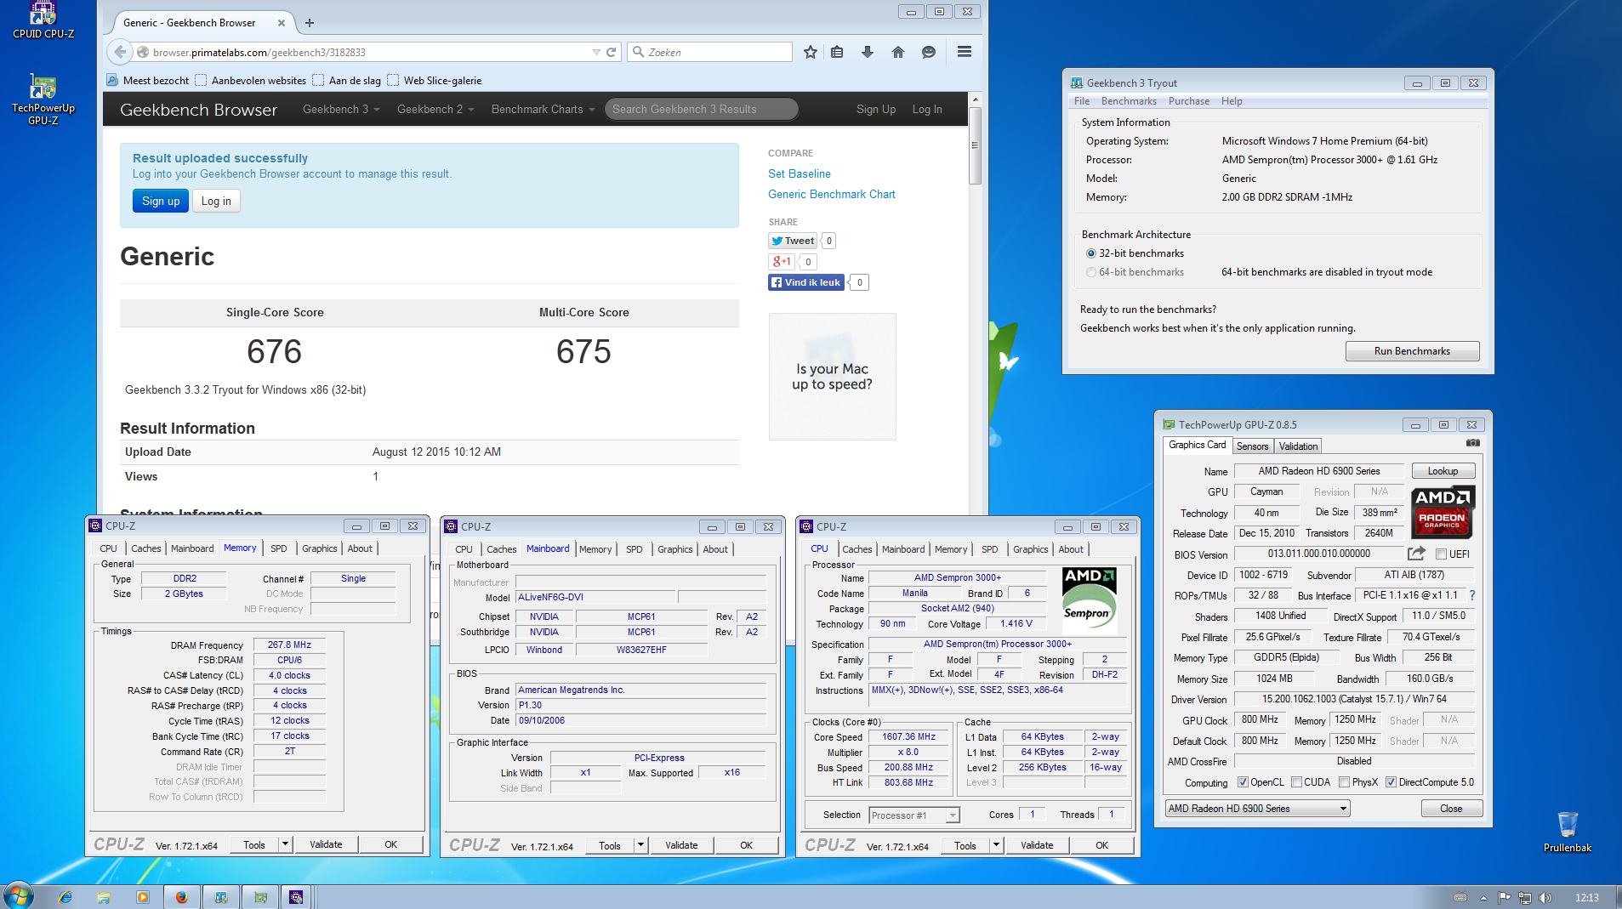The width and height of the screenshot is (1622, 909).
Task: Open Windows Media Player from taskbar
Action: coord(142,897)
